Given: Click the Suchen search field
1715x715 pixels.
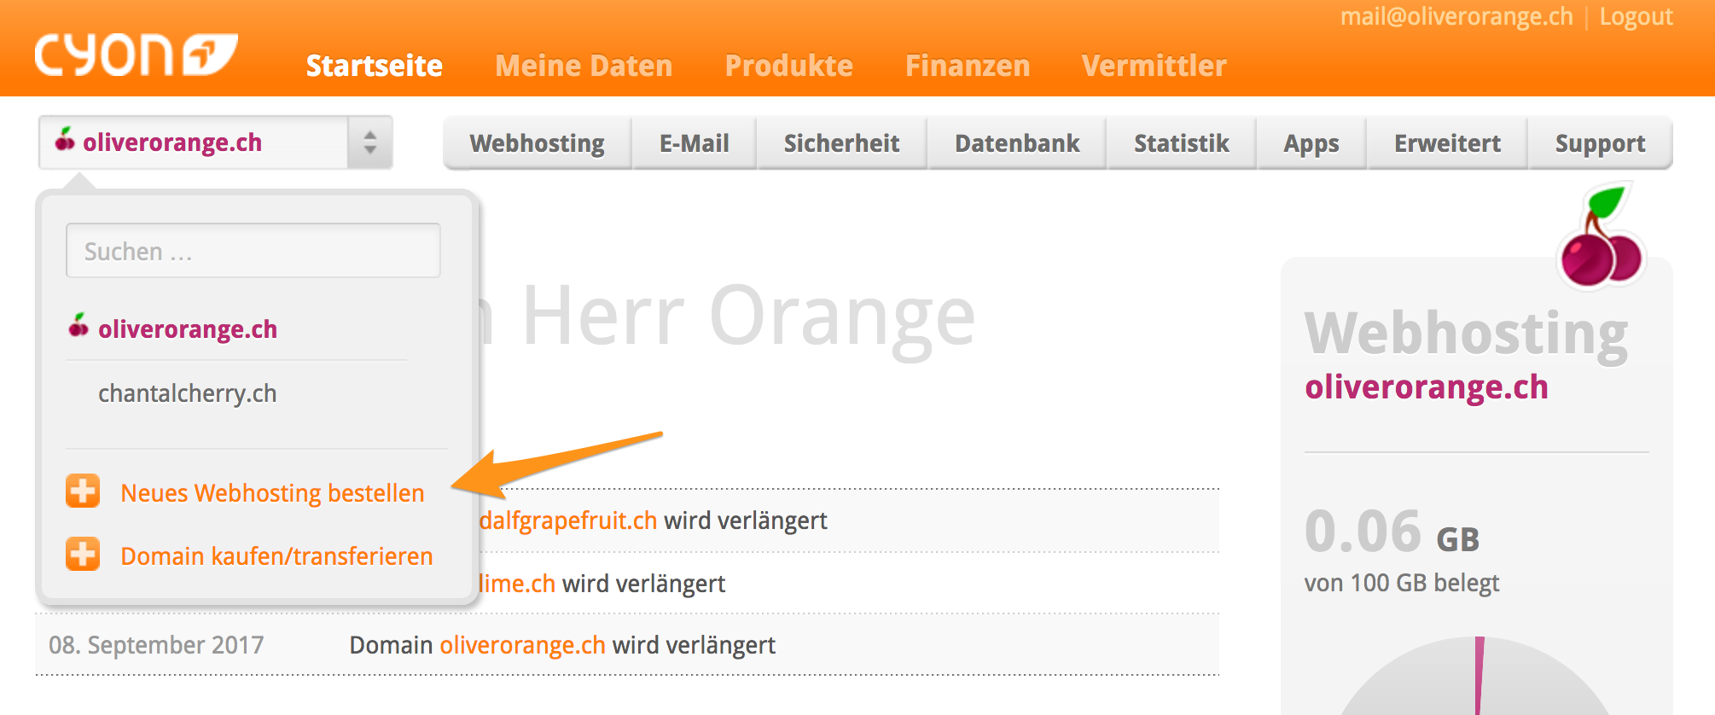Looking at the screenshot, I should [253, 251].
